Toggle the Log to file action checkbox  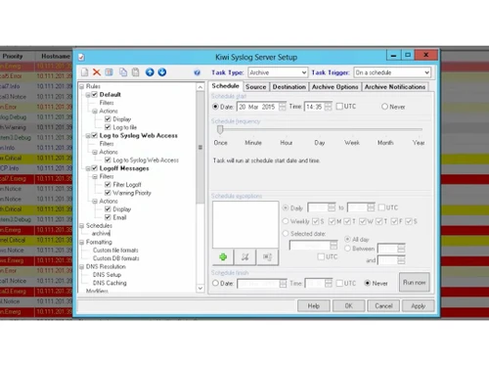[x=108, y=127]
